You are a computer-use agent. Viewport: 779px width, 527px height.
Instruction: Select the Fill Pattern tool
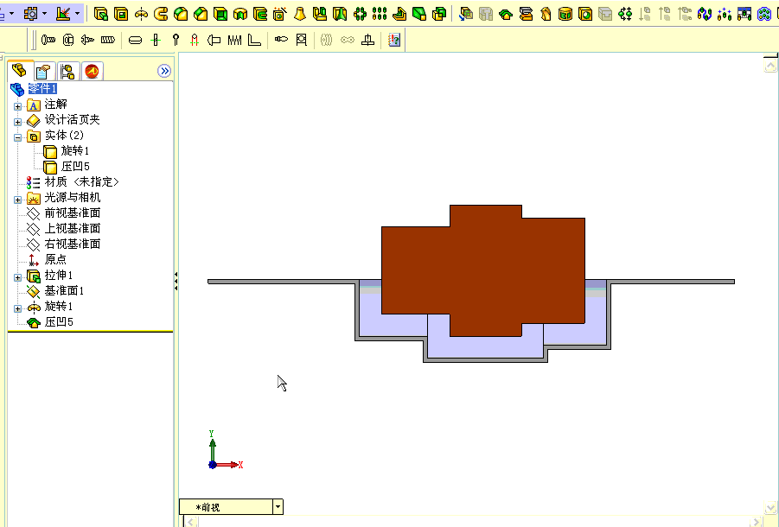(764, 15)
